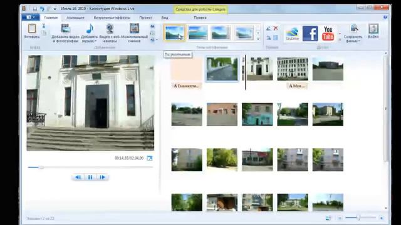Open the Сохранить фильм dropdown
The height and width of the screenshot is (225, 401).
coord(353,33)
